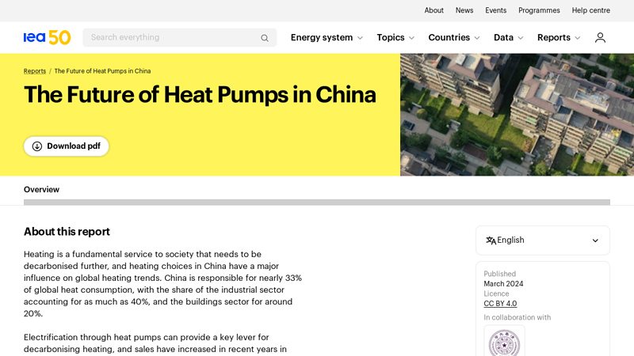Viewport: 634px width, 356px height.
Task: Open the IEA 50 logo homepage
Action: (47, 37)
